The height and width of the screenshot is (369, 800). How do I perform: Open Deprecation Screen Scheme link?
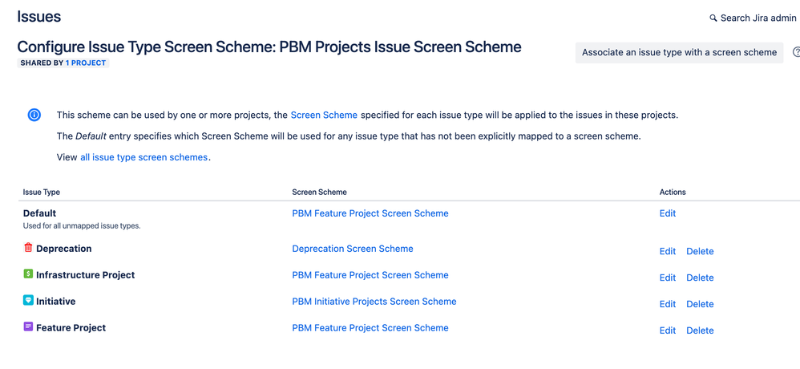353,249
